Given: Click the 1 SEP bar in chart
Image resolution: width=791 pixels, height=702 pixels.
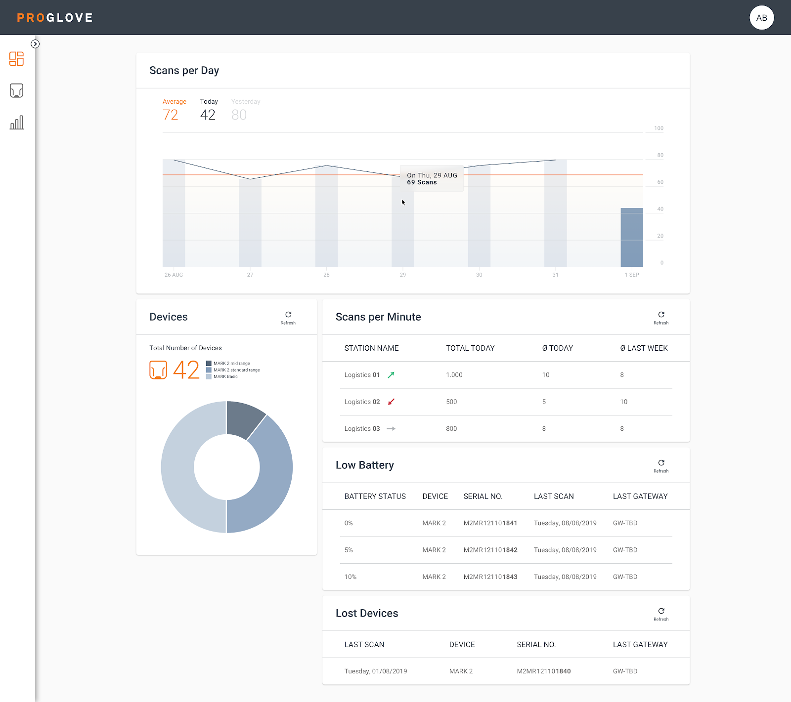Looking at the screenshot, I should click(632, 237).
